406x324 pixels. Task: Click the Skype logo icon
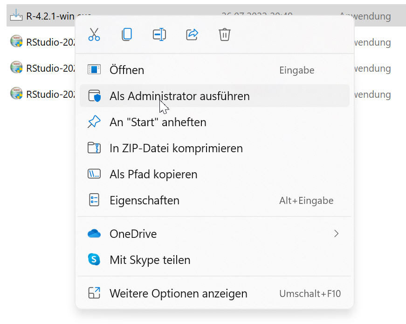[94, 260]
